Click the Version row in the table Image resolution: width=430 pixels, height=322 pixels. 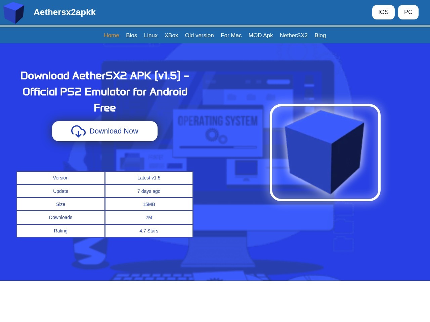[60, 178]
